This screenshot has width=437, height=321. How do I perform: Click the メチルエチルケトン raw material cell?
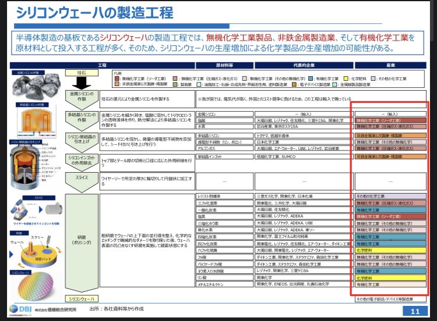[x=225, y=284]
